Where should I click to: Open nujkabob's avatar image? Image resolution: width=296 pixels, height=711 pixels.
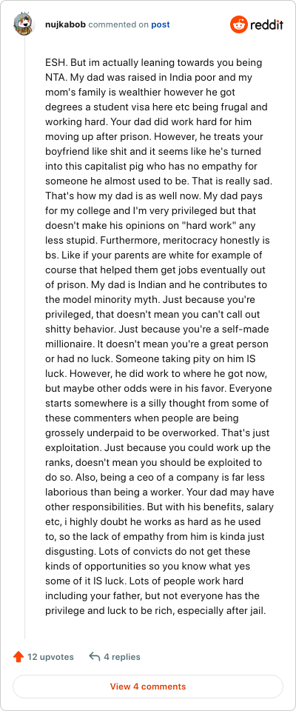[x=24, y=24]
